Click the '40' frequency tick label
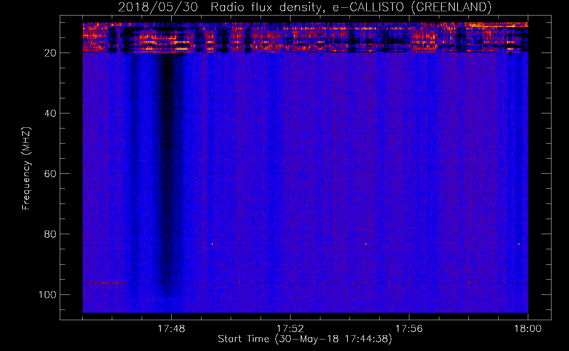569x351 pixels. [50, 113]
